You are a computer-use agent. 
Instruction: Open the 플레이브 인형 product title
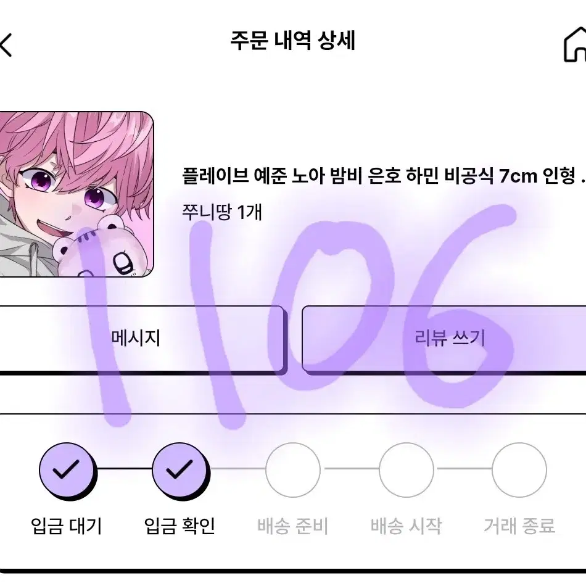384,176
